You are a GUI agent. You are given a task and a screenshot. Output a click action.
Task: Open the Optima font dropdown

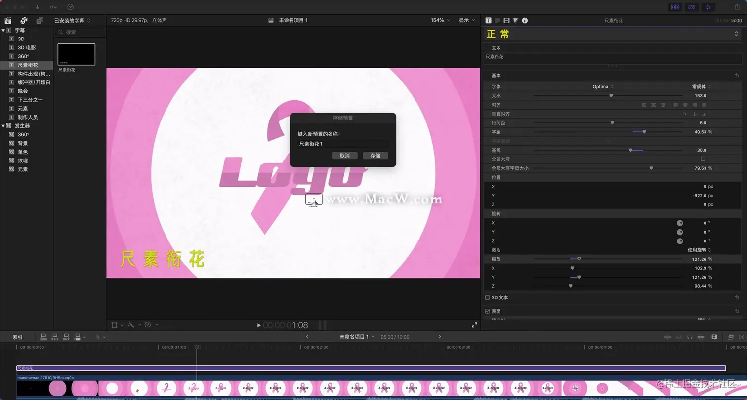(603, 86)
